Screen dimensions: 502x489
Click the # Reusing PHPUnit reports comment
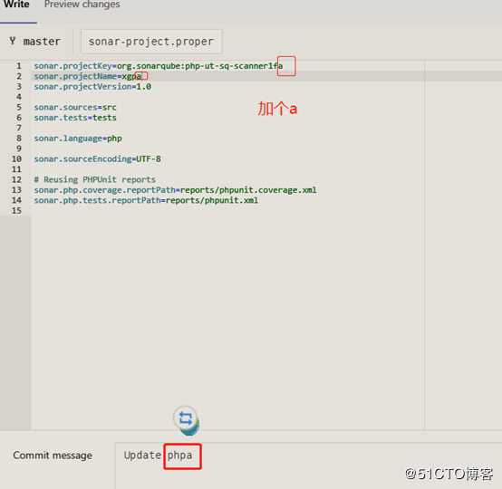(x=95, y=179)
